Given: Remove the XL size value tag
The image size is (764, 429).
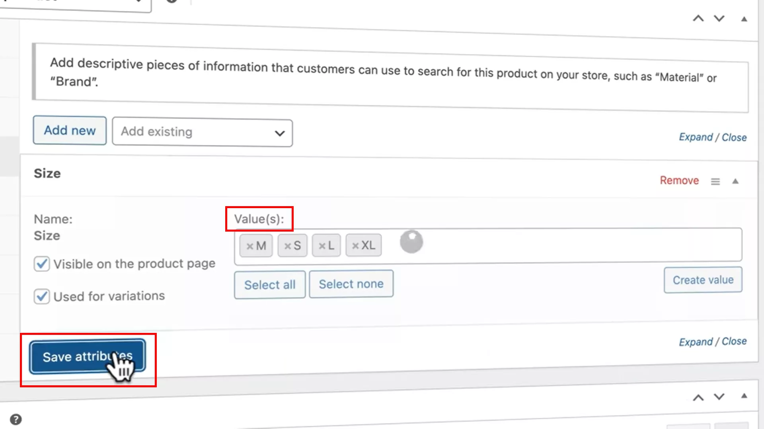Looking at the screenshot, I should pyautogui.click(x=355, y=246).
